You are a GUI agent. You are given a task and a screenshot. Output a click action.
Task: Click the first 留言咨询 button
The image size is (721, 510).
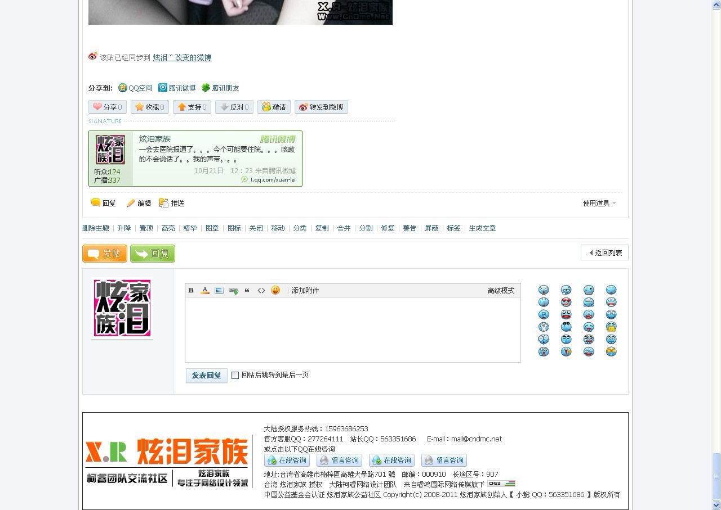coord(339,461)
